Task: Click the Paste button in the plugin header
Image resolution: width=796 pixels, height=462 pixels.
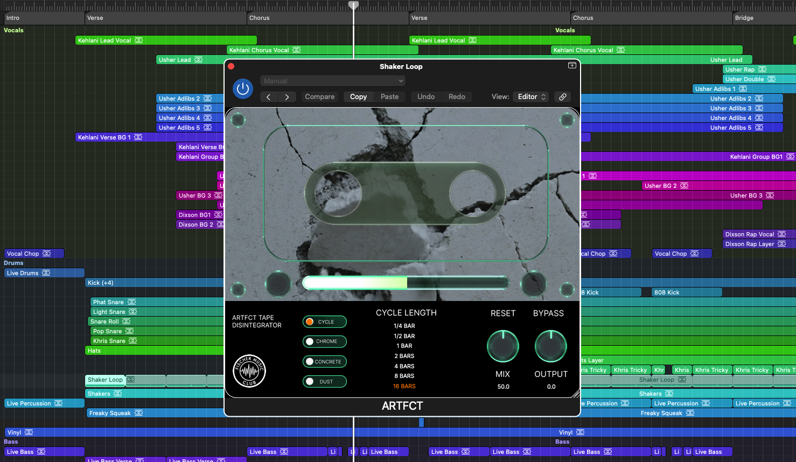Action: (x=390, y=97)
